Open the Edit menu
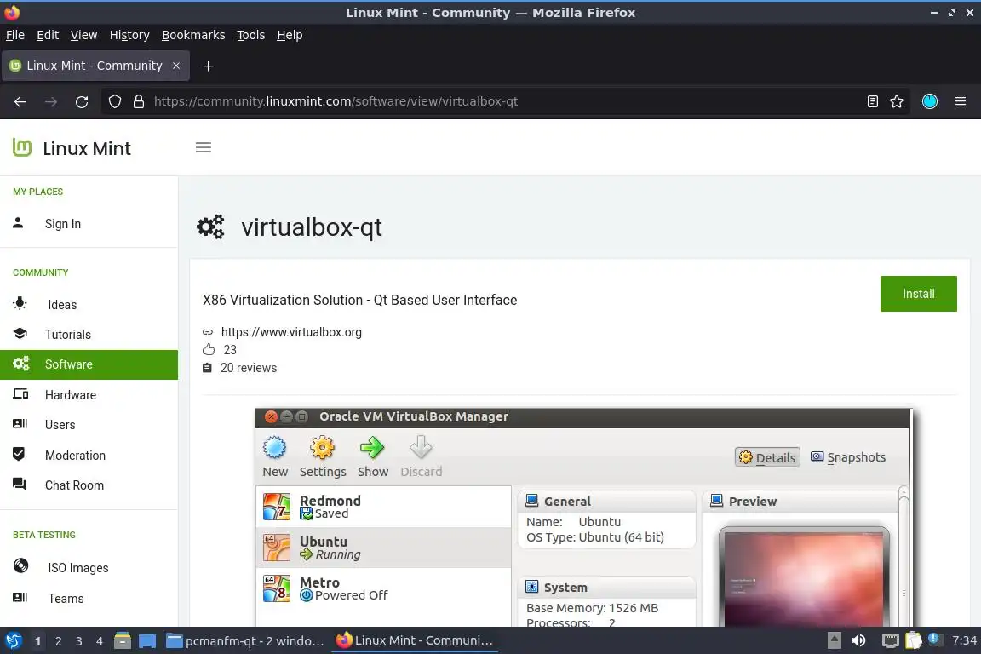 point(48,35)
